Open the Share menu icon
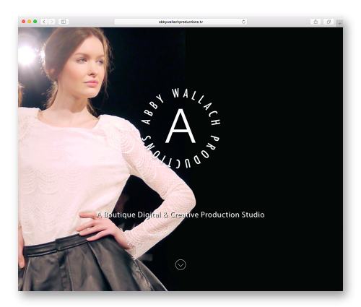 316,22
